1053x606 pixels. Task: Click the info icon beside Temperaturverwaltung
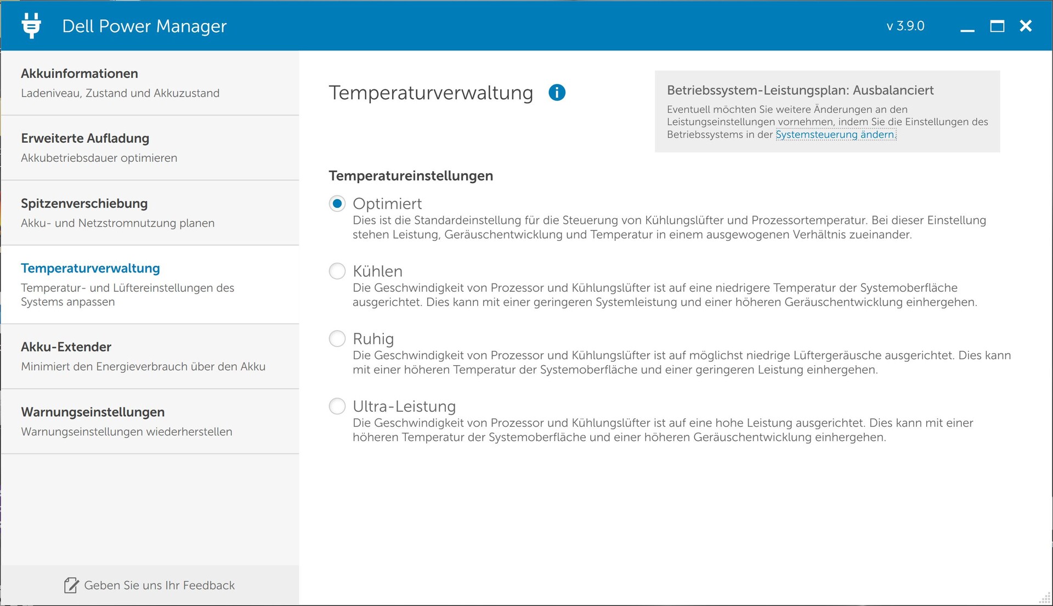557,93
